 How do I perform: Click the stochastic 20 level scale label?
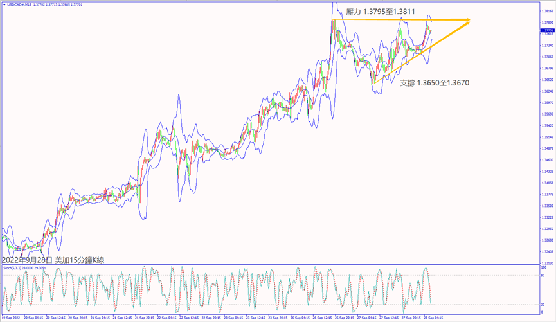pyautogui.click(x=544, y=304)
